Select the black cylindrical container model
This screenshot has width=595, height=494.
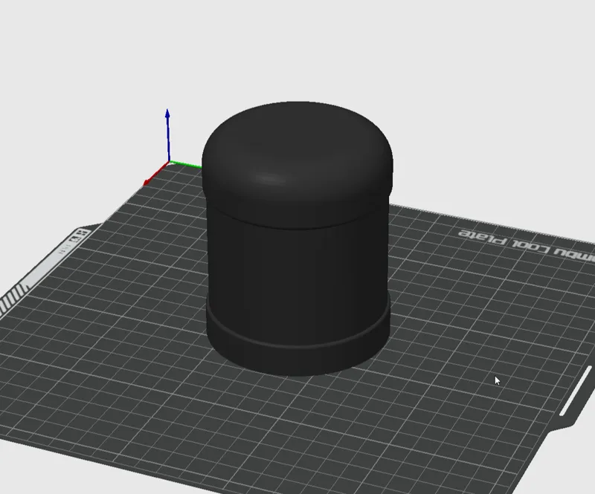coord(297,239)
